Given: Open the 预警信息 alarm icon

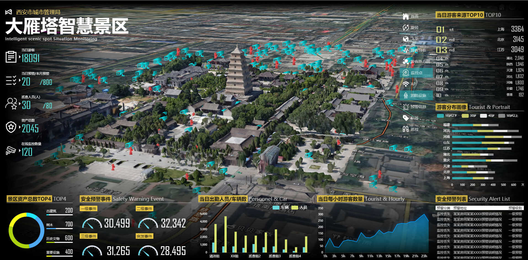Looking at the screenshot, I should point(406,107).
